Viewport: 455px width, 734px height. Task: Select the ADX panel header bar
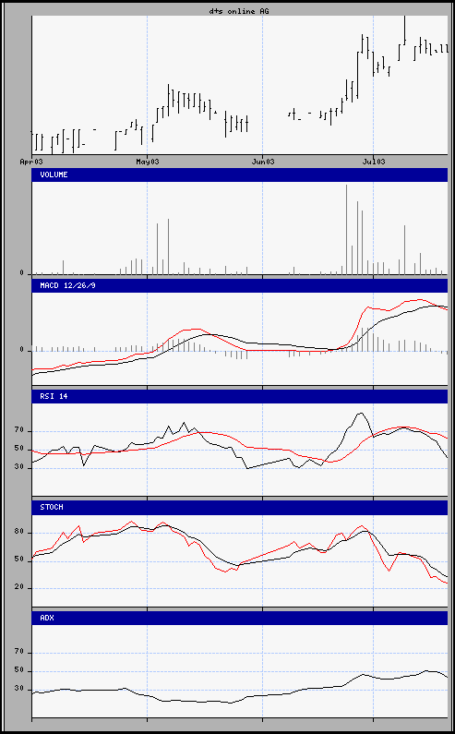[x=240, y=618]
